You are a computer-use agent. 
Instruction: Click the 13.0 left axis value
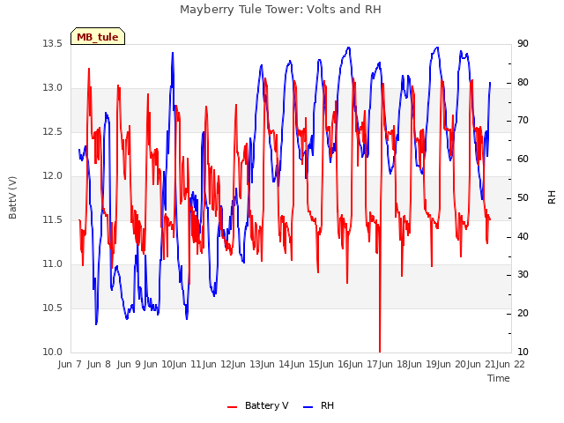pyautogui.click(x=53, y=88)
